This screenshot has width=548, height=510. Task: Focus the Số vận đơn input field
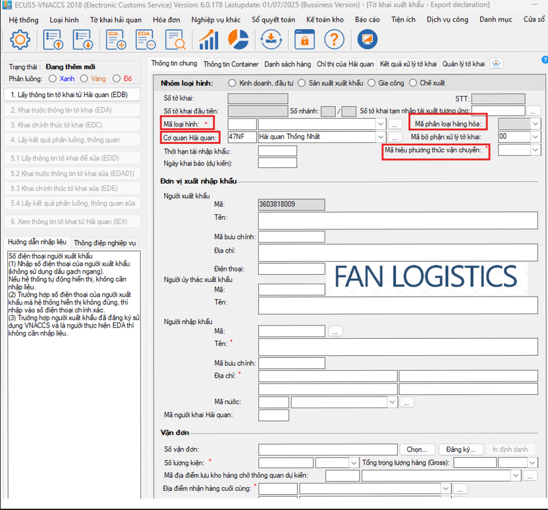click(x=328, y=449)
